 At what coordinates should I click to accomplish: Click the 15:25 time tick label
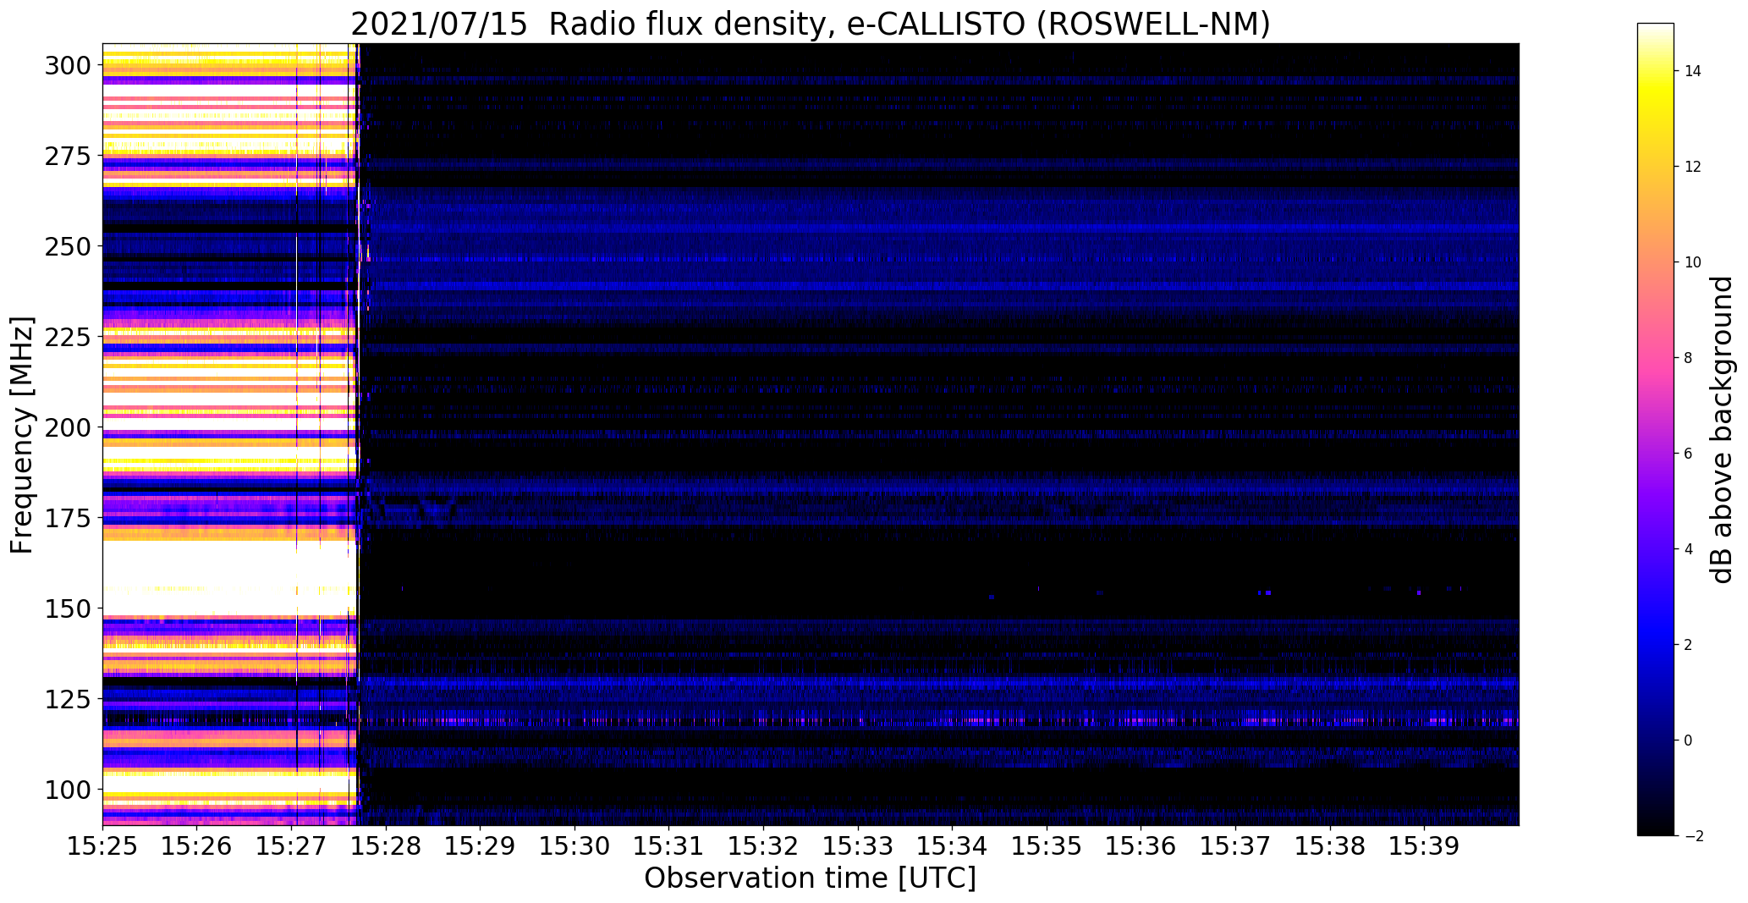click(x=103, y=846)
